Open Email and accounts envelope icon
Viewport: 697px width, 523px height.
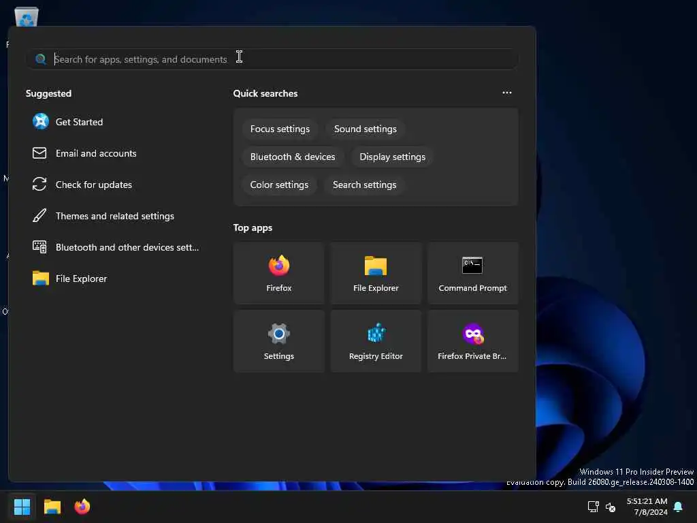click(39, 153)
